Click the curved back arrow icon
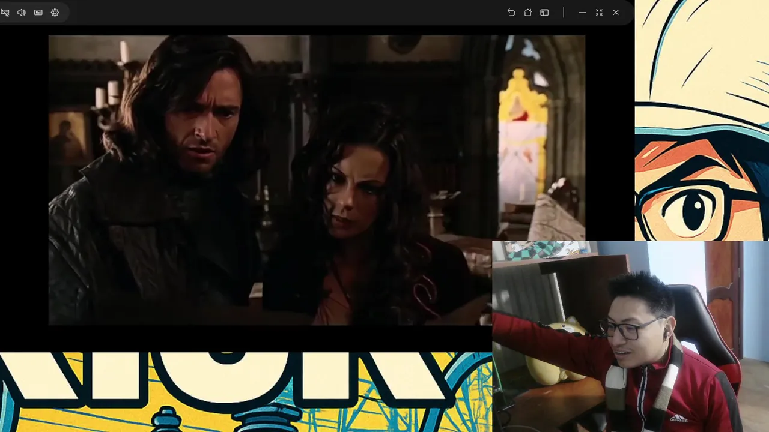This screenshot has height=432, width=769. tap(511, 13)
